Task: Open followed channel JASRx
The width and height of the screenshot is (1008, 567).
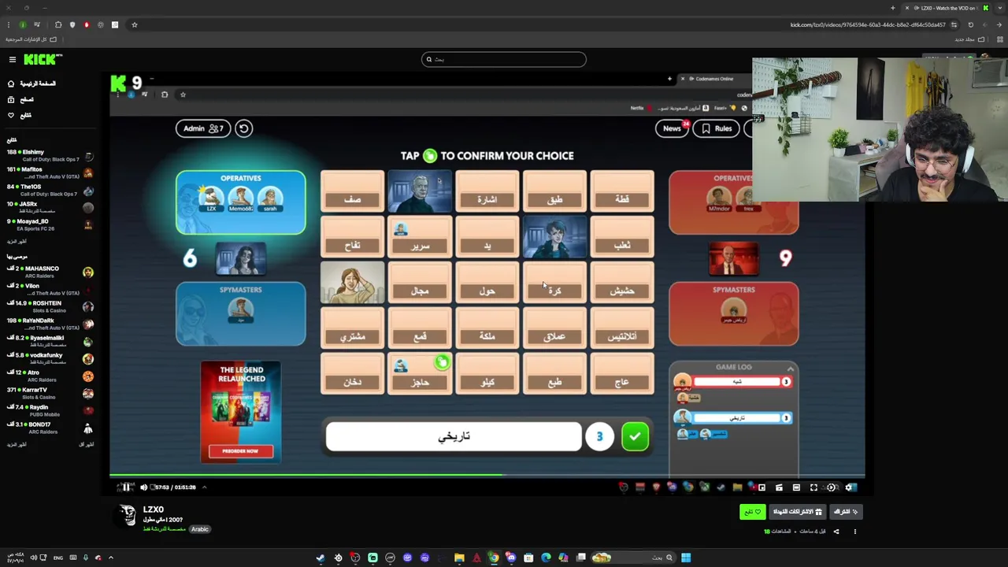Action: [x=49, y=207]
